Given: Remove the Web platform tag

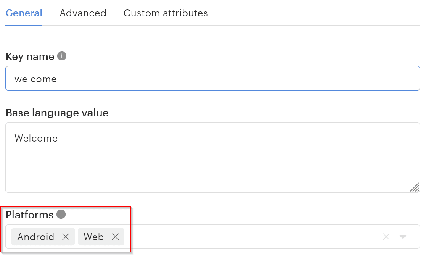Looking at the screenshot, I should pyautogui.click(x=115, y=237).
